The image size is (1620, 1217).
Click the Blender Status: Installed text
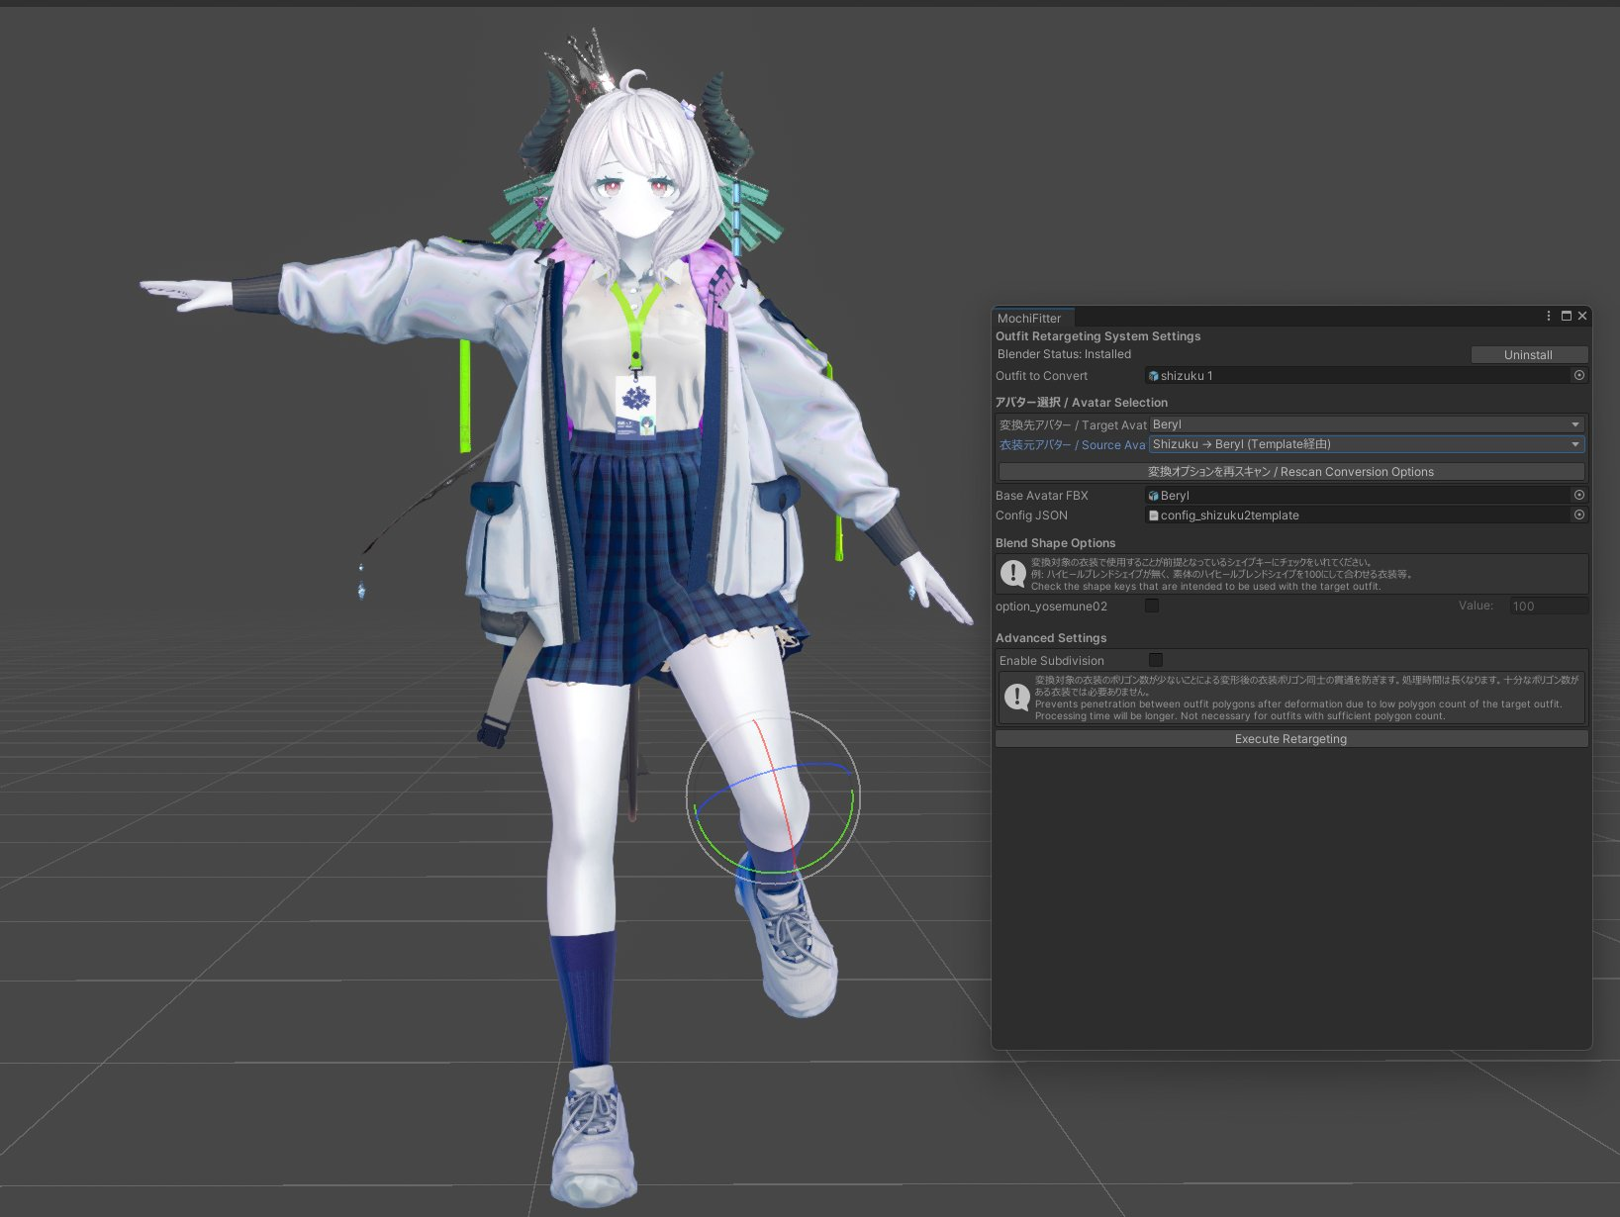1064,354
